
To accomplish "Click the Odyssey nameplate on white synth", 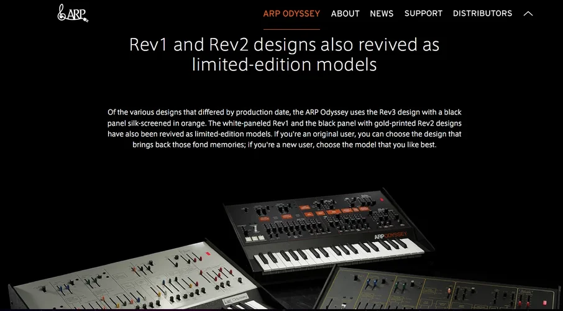I will click(x=235, y=299).
